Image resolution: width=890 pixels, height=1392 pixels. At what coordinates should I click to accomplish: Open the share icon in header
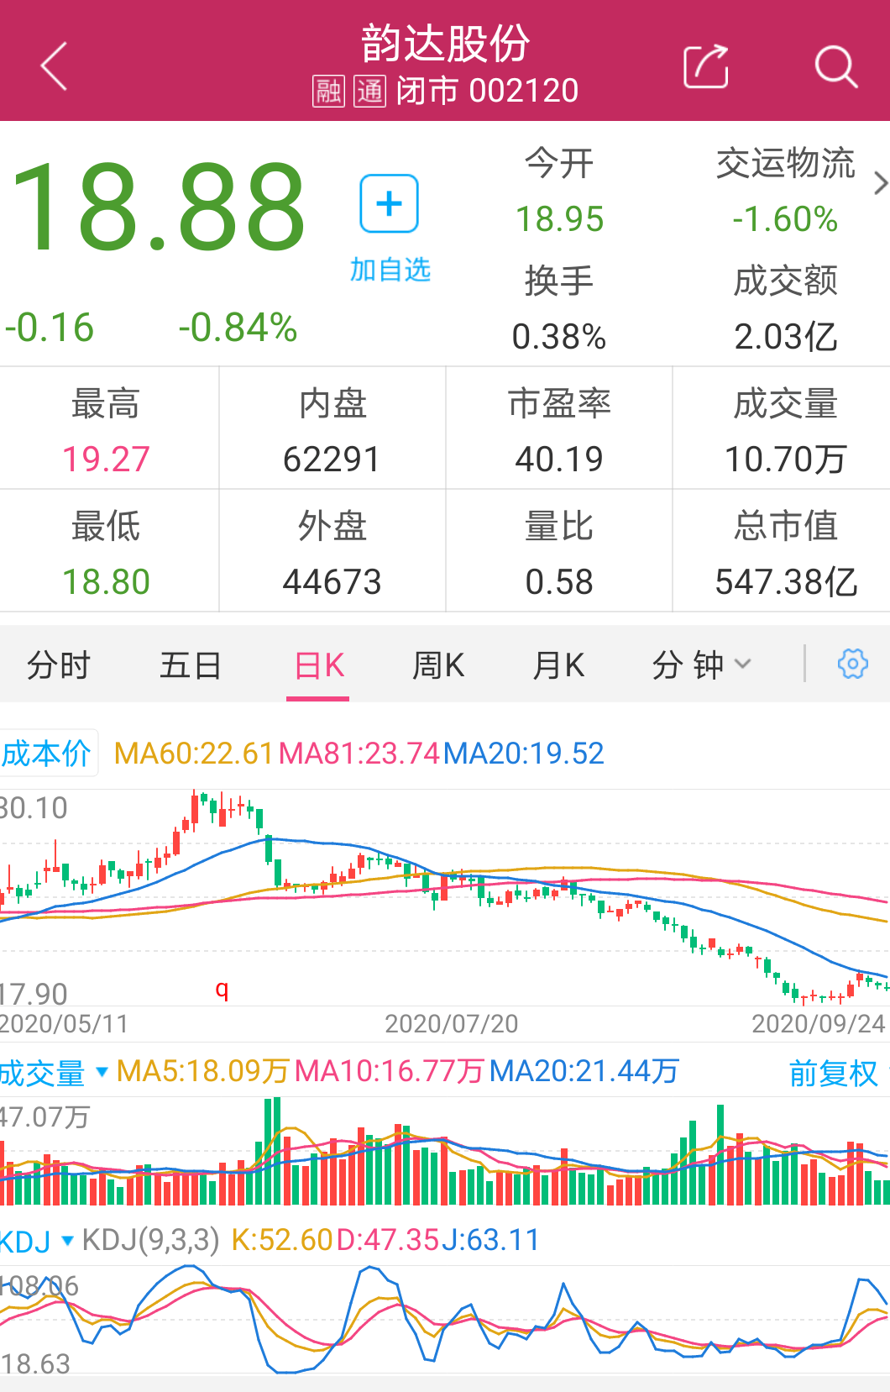[x=705, y=66]
